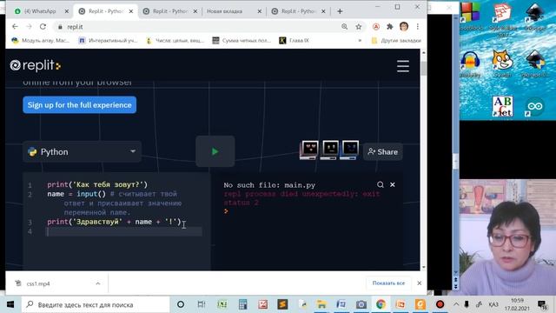Open a new Chrome tab with plus button
The width and height of the screenshot is (556, 313).
[x=340, y=11]
